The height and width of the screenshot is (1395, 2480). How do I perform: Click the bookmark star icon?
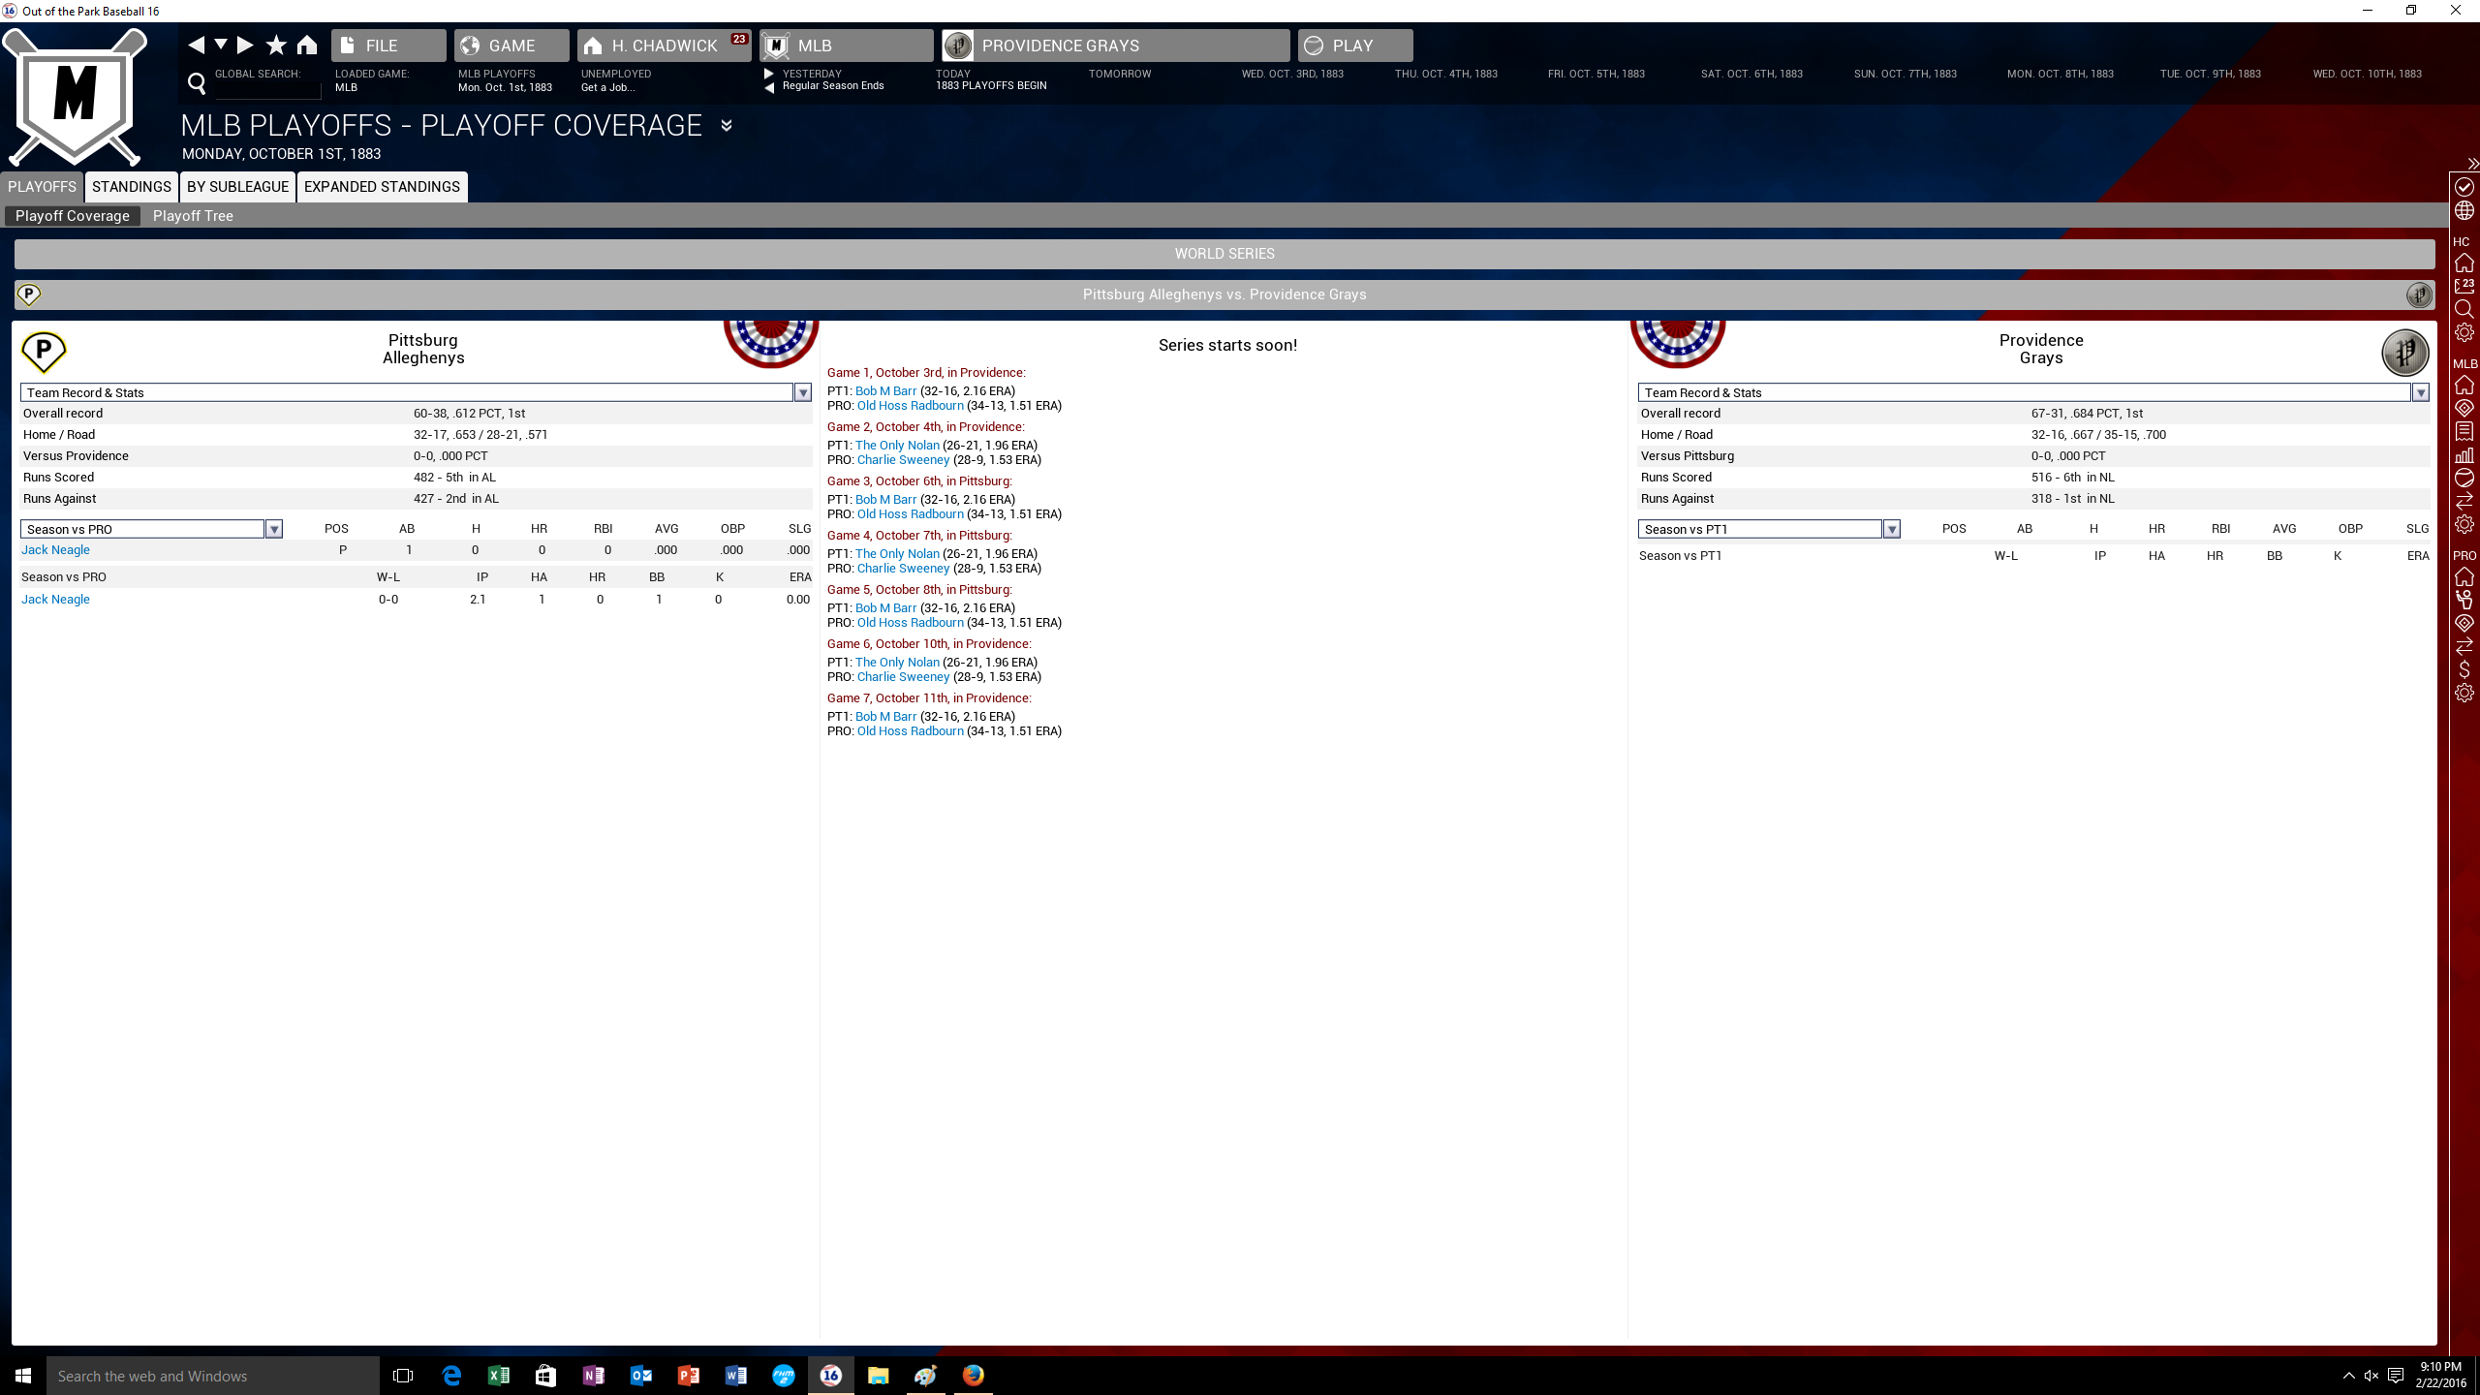[276, 45]
